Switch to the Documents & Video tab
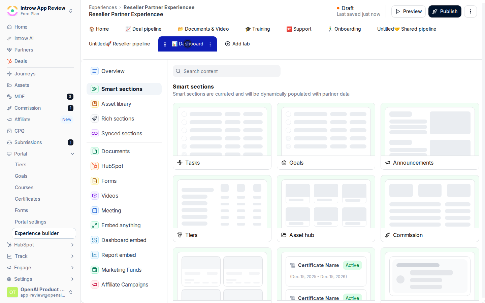The width and height of the screenshot is (485, 303). point(203,29)
